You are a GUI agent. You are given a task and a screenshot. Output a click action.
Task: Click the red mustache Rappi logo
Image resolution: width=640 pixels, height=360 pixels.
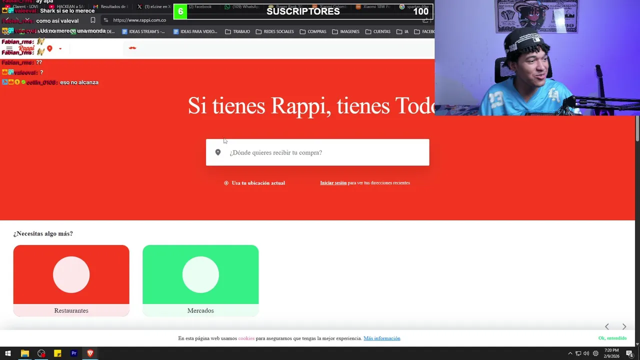point(132,48)
